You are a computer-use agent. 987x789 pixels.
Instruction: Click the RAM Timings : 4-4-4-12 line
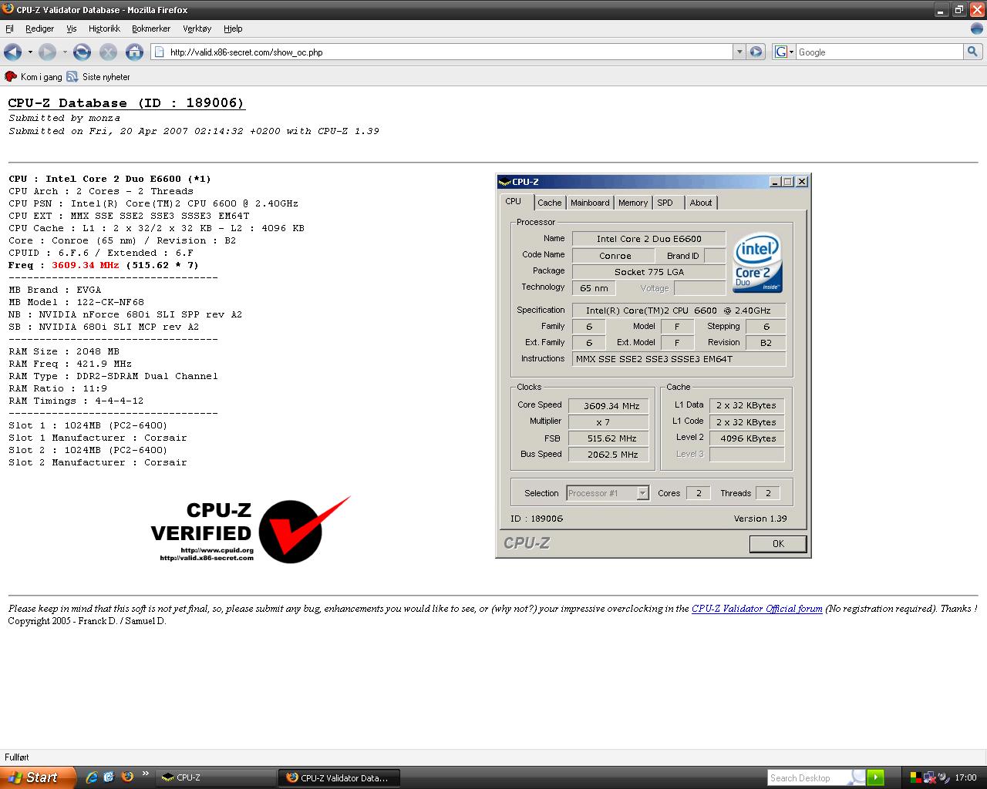[x=76, y=401]
